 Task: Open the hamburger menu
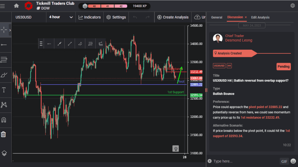(x=2, y=6)
